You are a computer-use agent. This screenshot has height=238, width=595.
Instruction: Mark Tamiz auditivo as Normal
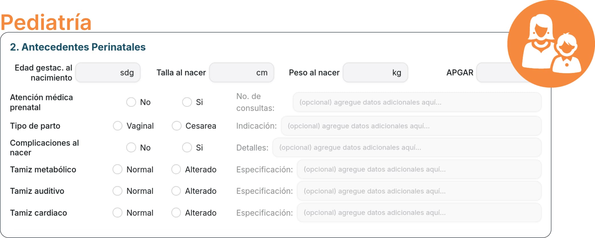(117, 191)
